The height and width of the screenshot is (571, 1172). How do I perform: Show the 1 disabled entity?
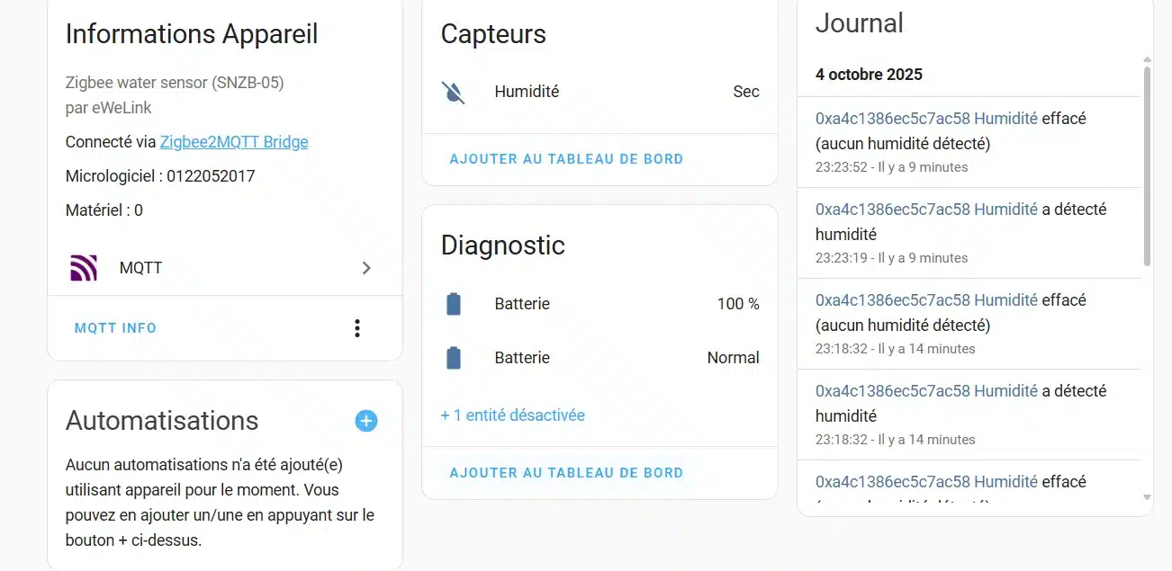(x=512, y=415)
